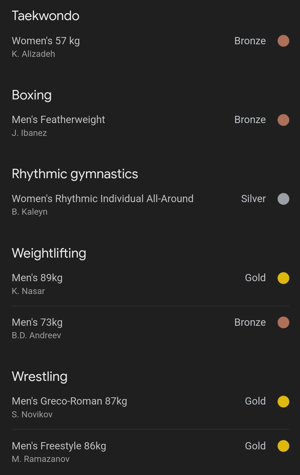Viewport: 300px width, 475px height.
Task: Click the bronze medal dot for B.D. Andreev
Action: [x=283, y=322]
